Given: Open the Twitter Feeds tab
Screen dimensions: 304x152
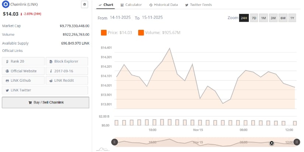Looking at the screenshot, I should pos(198,5).
